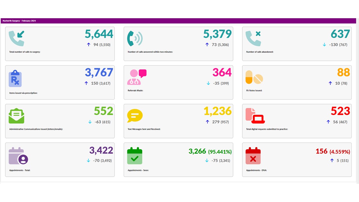The width and height of the screenshot is (359, 202).
Task: Click the up arrow beside 279 text messages
Action: (208, 122)
